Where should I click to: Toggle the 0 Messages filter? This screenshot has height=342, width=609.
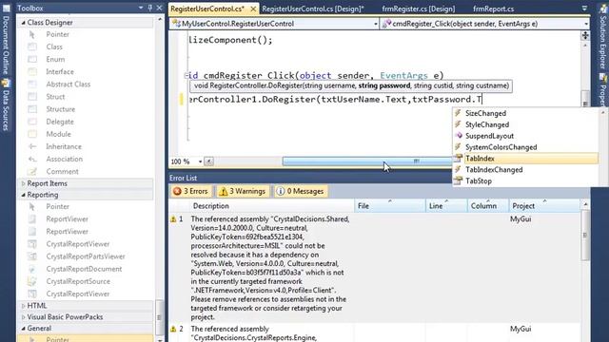click(301, 191)
